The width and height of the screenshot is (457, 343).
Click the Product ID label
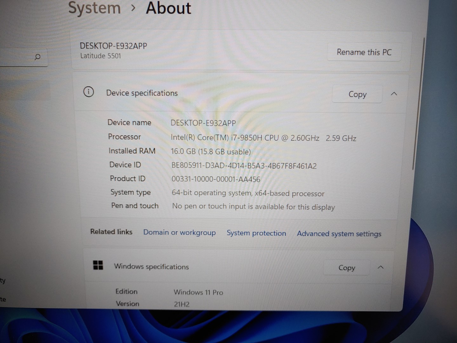coord(128,178)
